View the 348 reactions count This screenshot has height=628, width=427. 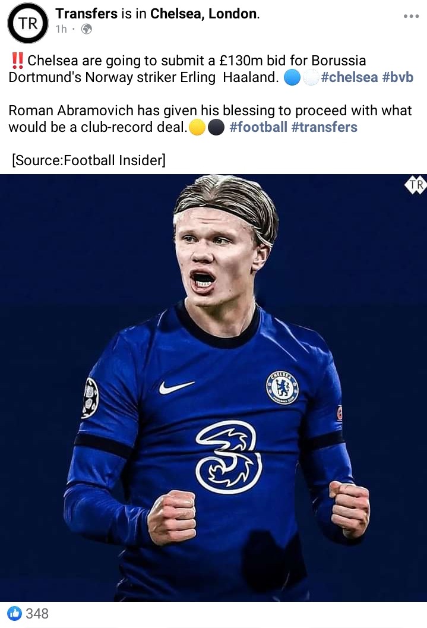[37, 613]
